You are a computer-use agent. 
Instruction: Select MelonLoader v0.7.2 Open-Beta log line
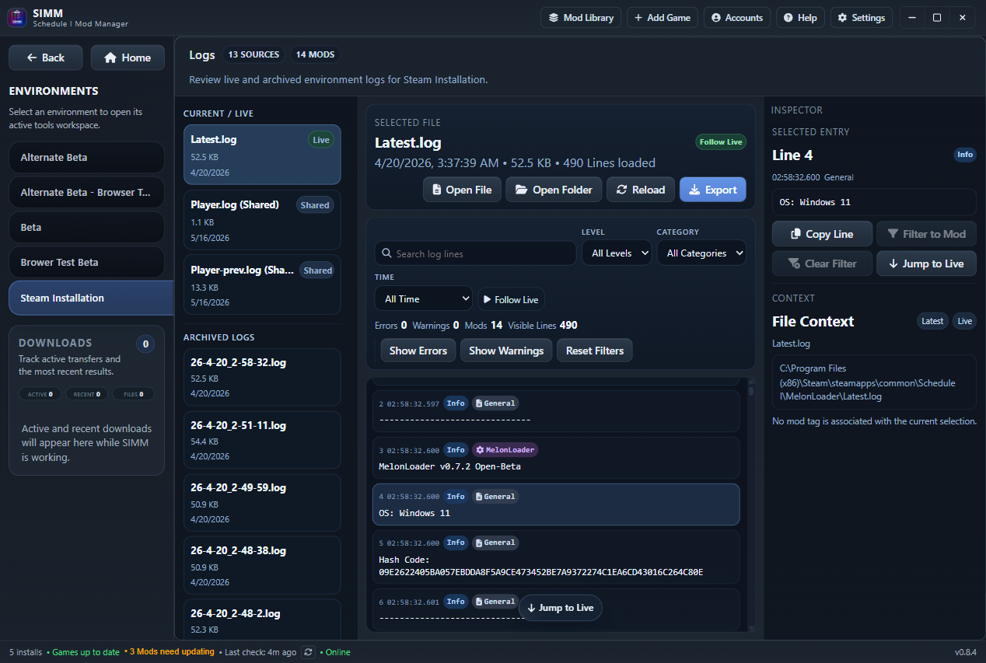pos(556,458)
